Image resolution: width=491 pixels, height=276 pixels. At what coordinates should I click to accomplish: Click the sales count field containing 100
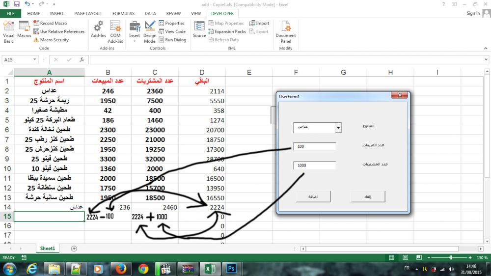point(314,146)
